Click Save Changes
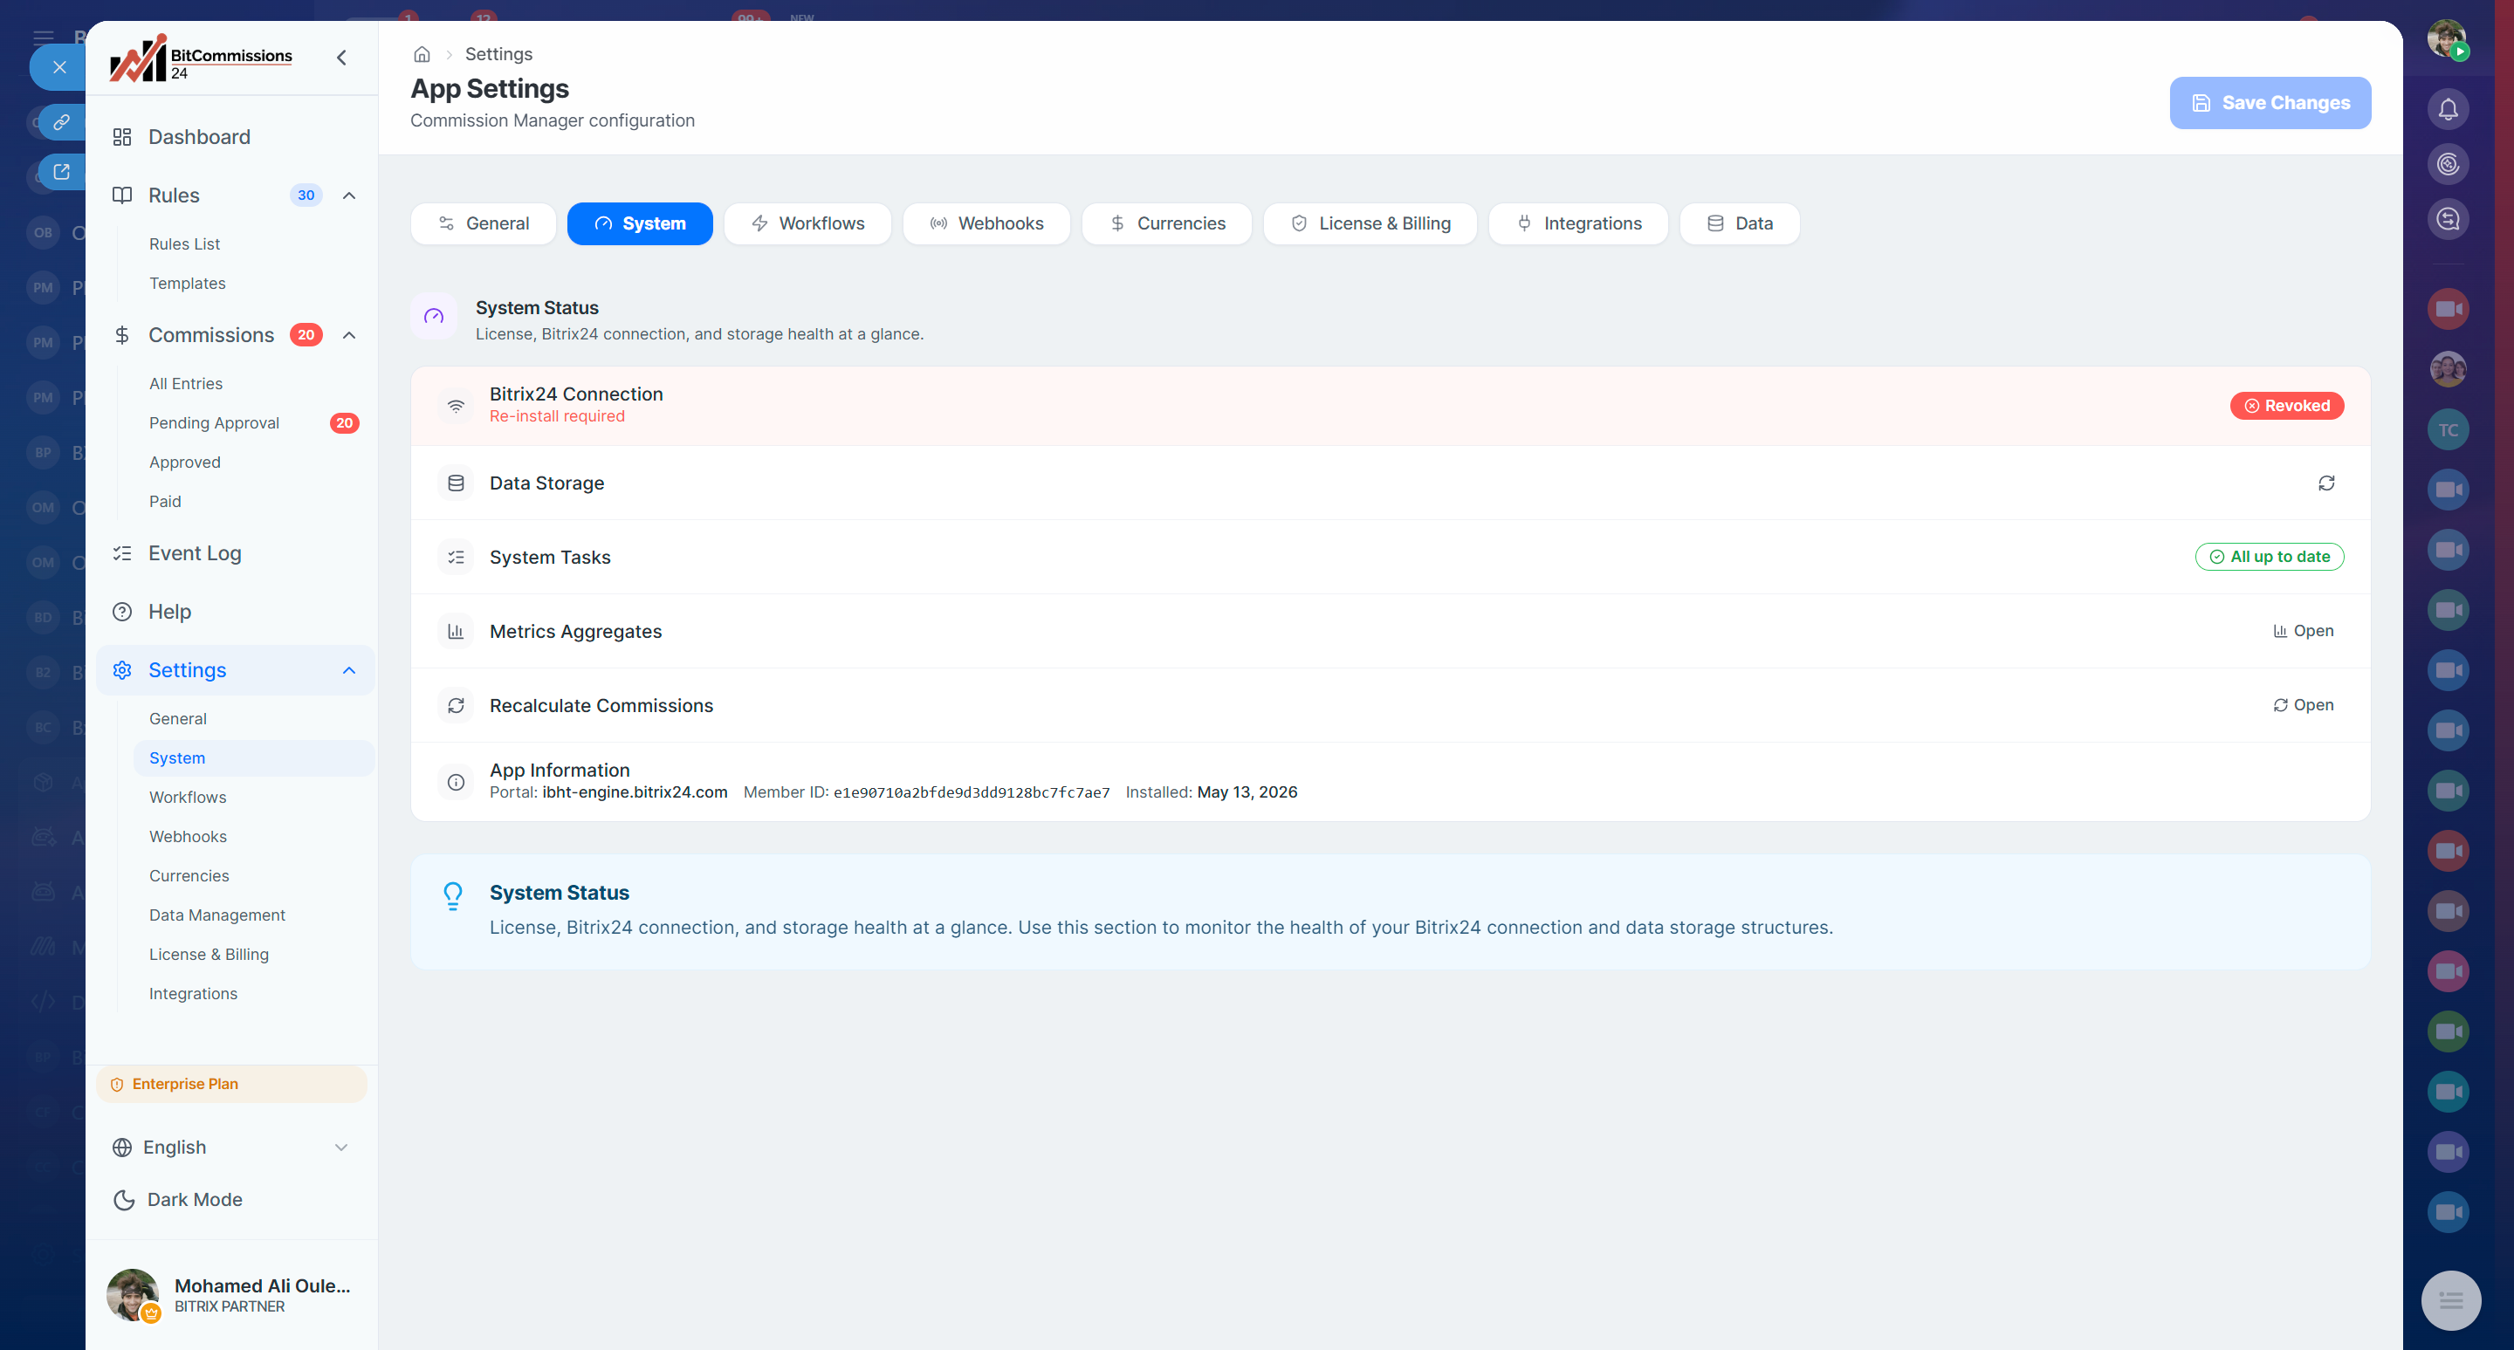This screenshot has width=2514, height=1350. pyautogui.click(x=2270, y=102)
